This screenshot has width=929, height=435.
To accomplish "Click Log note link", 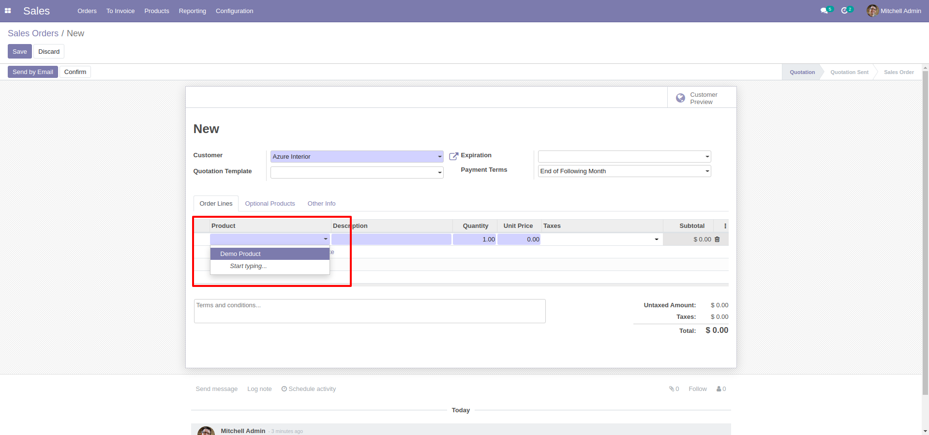I will click(259, 389).
